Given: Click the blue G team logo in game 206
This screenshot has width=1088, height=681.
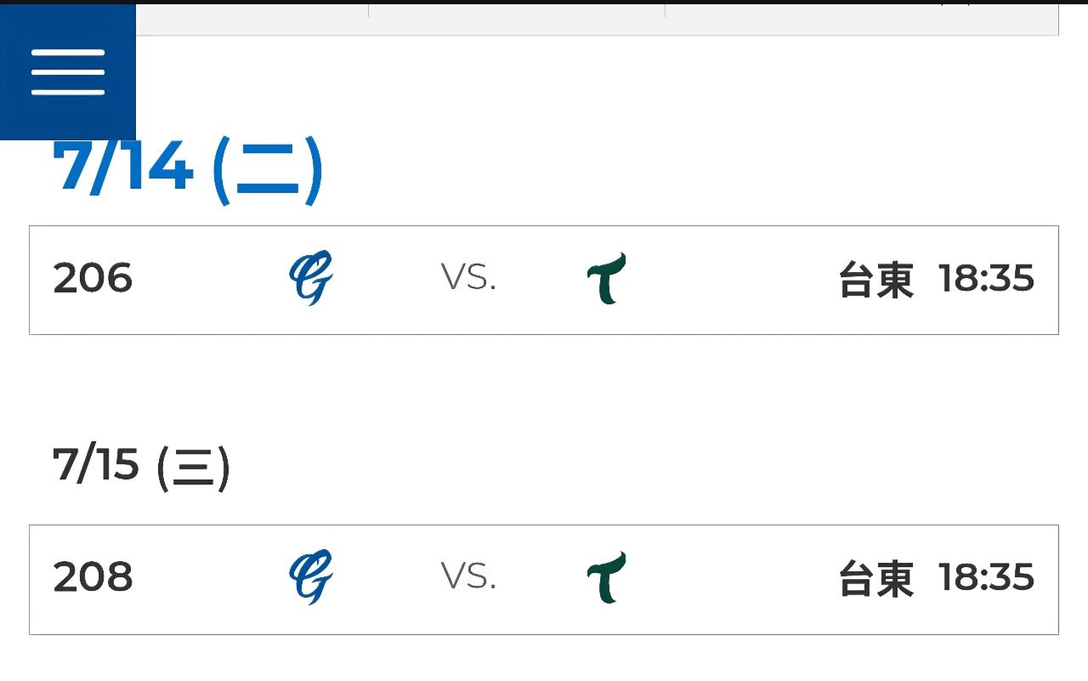Looking at the screenshot, I should coord(310,279).
